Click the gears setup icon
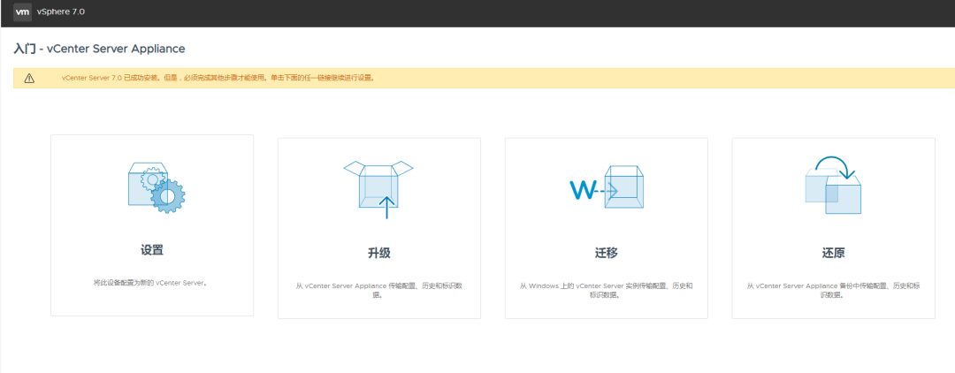Screen dimensions: 955x373 click(157, 186)
